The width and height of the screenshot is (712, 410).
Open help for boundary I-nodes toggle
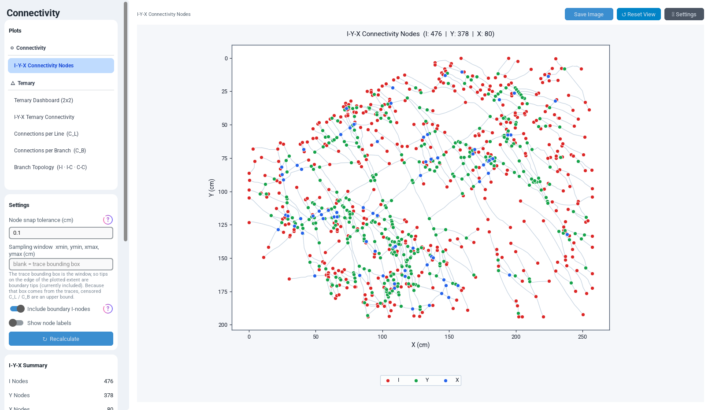(x=108, y=309)
